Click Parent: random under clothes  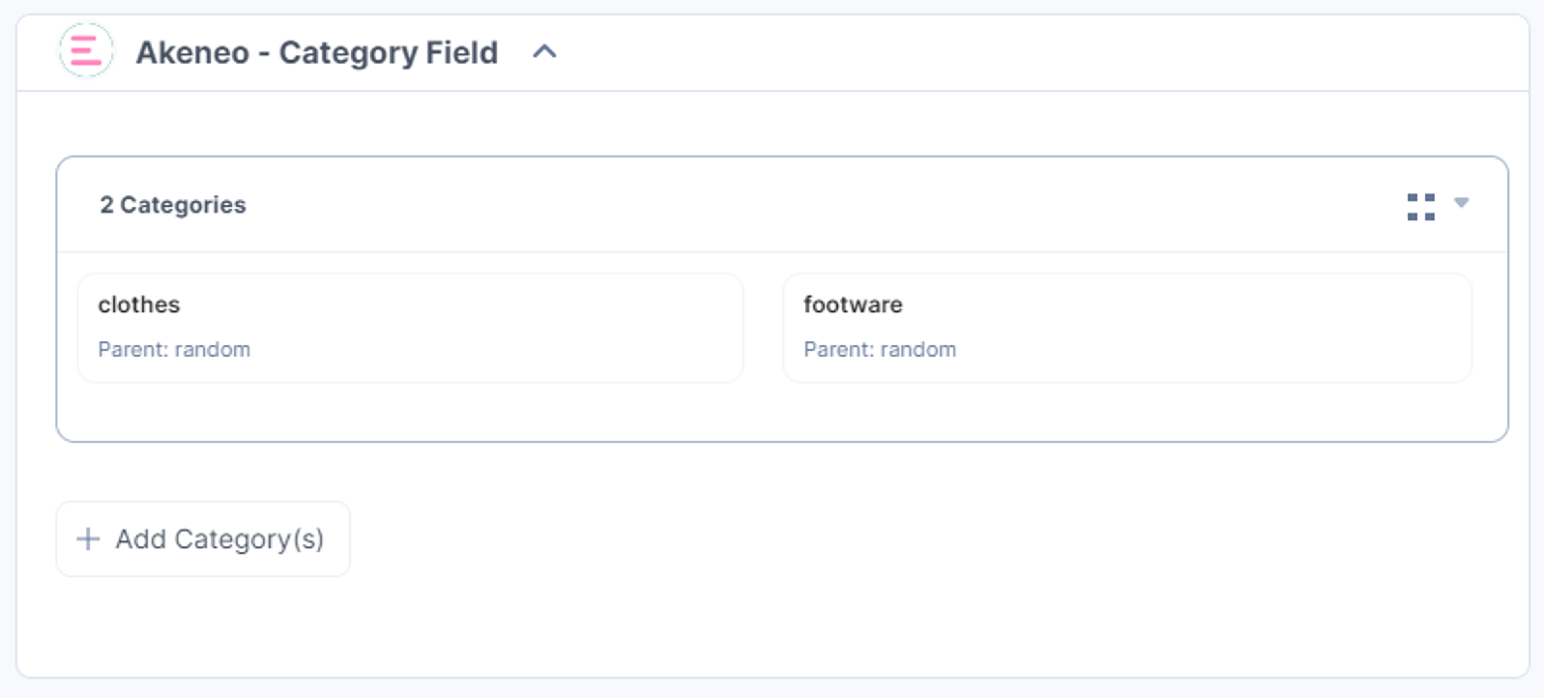(174, 349)
